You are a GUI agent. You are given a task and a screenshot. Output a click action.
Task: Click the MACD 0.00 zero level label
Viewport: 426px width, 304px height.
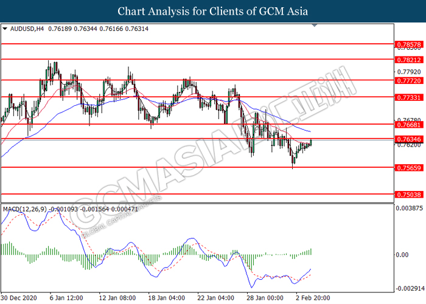point(402,255)
